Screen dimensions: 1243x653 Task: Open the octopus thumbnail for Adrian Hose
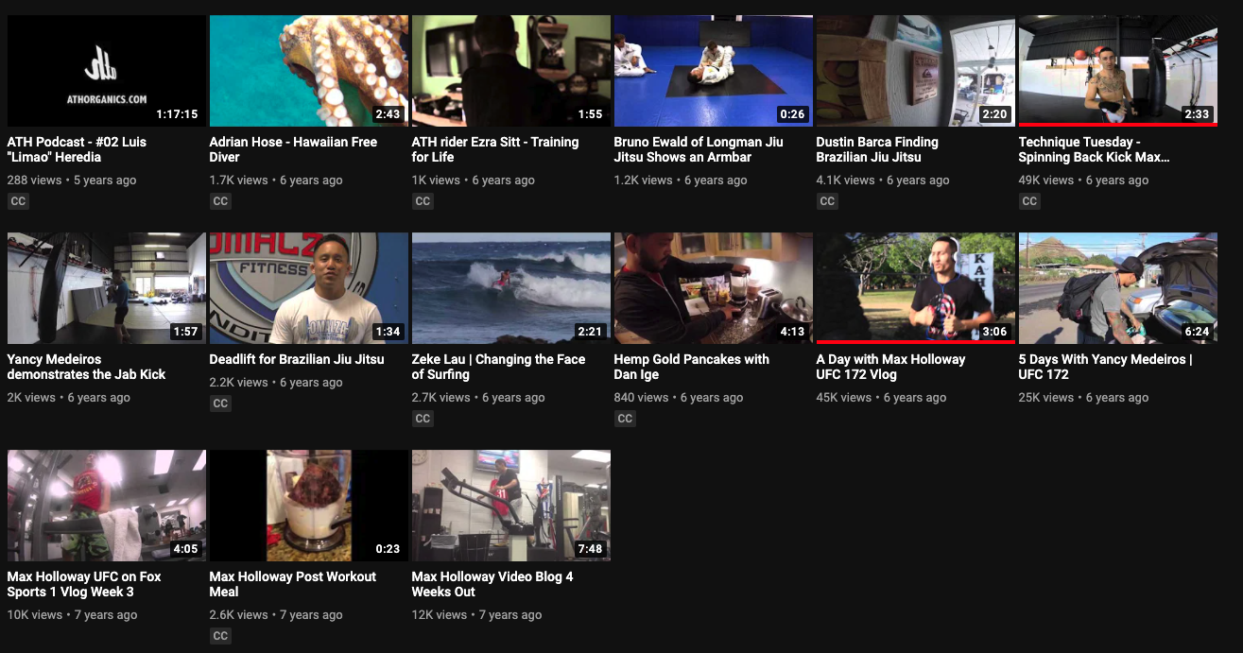click(309, 71)
